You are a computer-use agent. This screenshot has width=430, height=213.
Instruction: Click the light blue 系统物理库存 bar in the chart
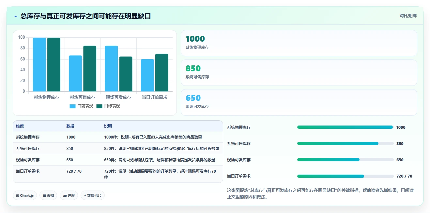coord(39,64)
